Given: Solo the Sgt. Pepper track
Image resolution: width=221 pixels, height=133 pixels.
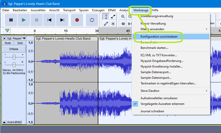Looking at the screenshot, I should point(20,43).
